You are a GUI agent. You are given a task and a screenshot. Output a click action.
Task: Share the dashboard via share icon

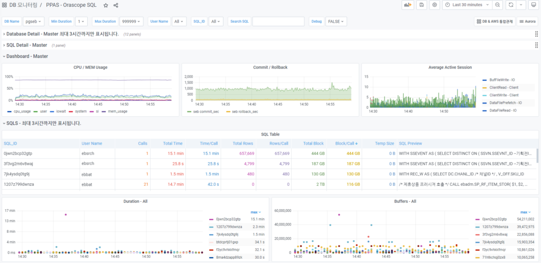click(116, 5)
